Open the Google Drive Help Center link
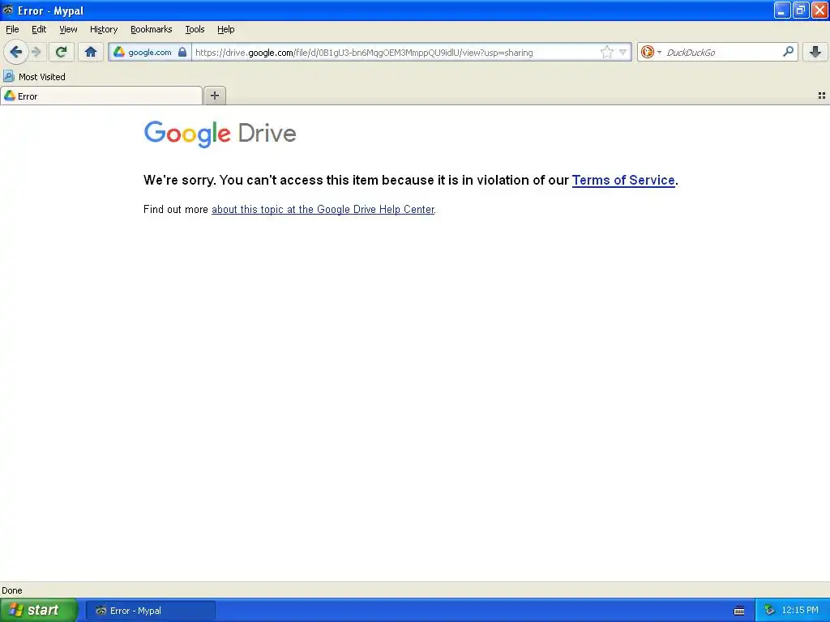 [x=323, y=210]
